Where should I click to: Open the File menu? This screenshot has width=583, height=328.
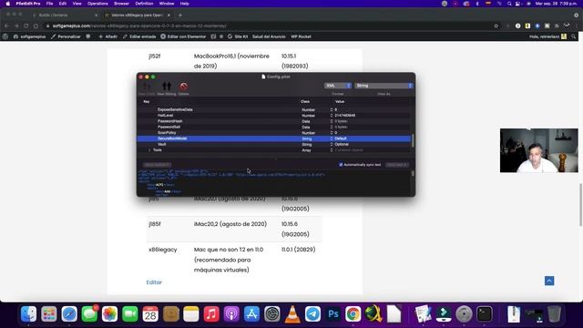coord(49,4)
